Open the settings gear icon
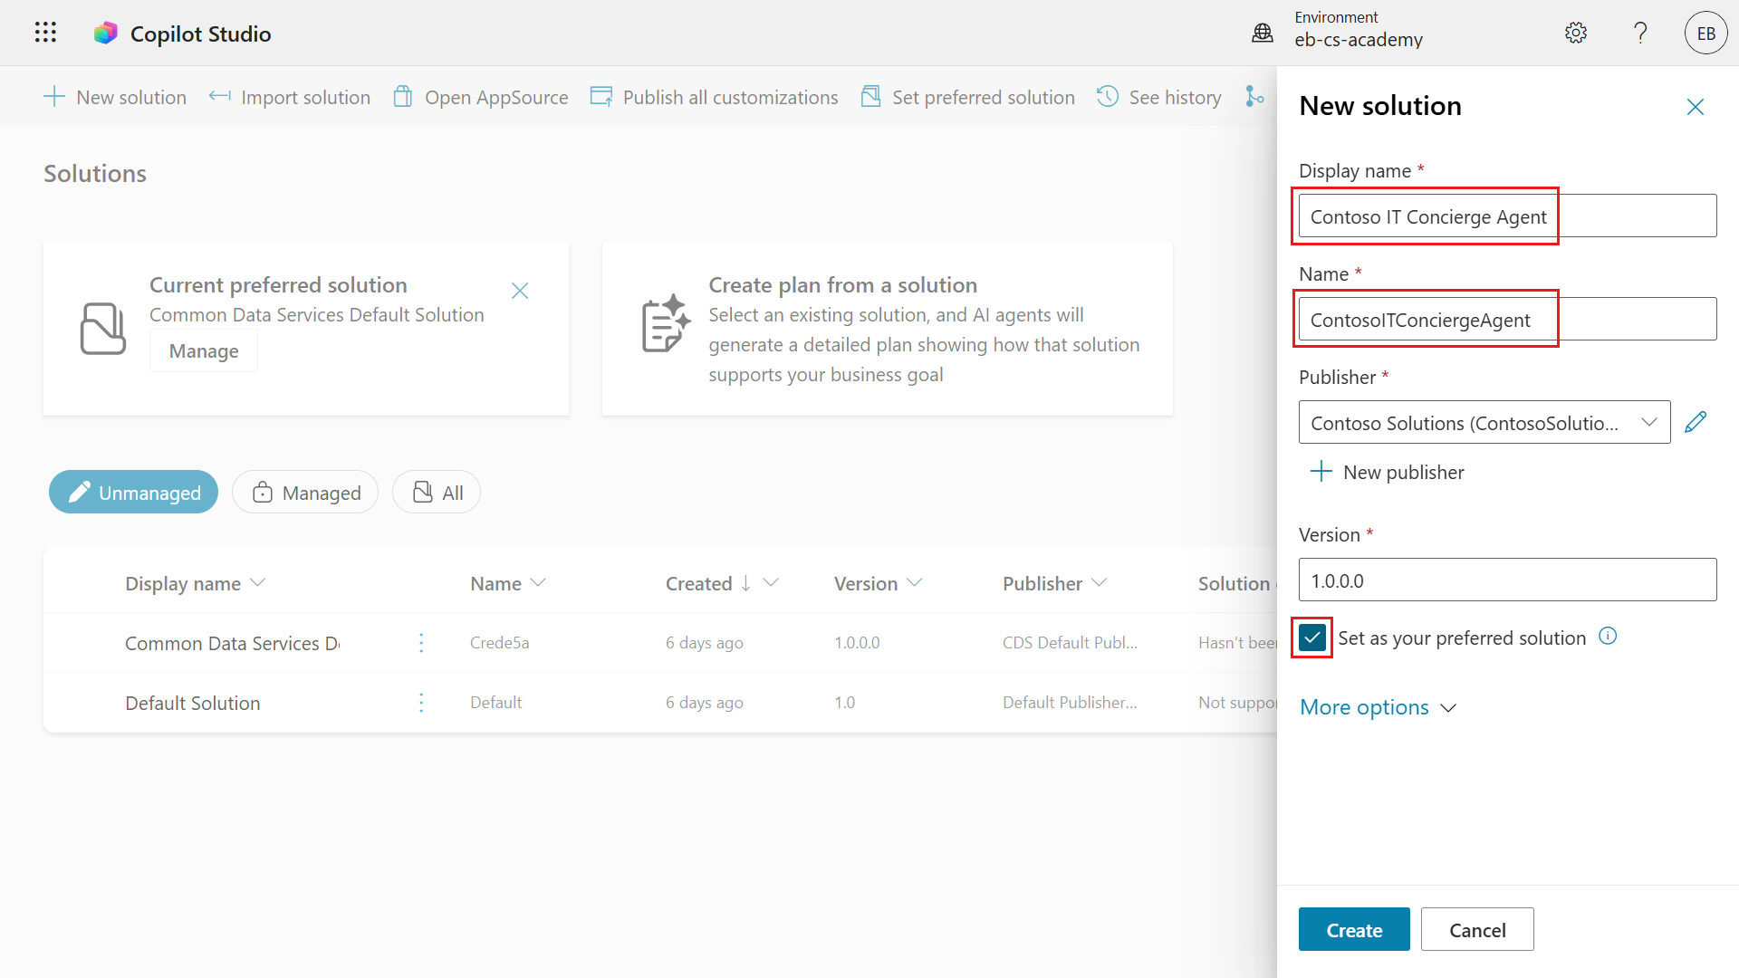Screen dimensions: 1739x978 click(1576, 34)
